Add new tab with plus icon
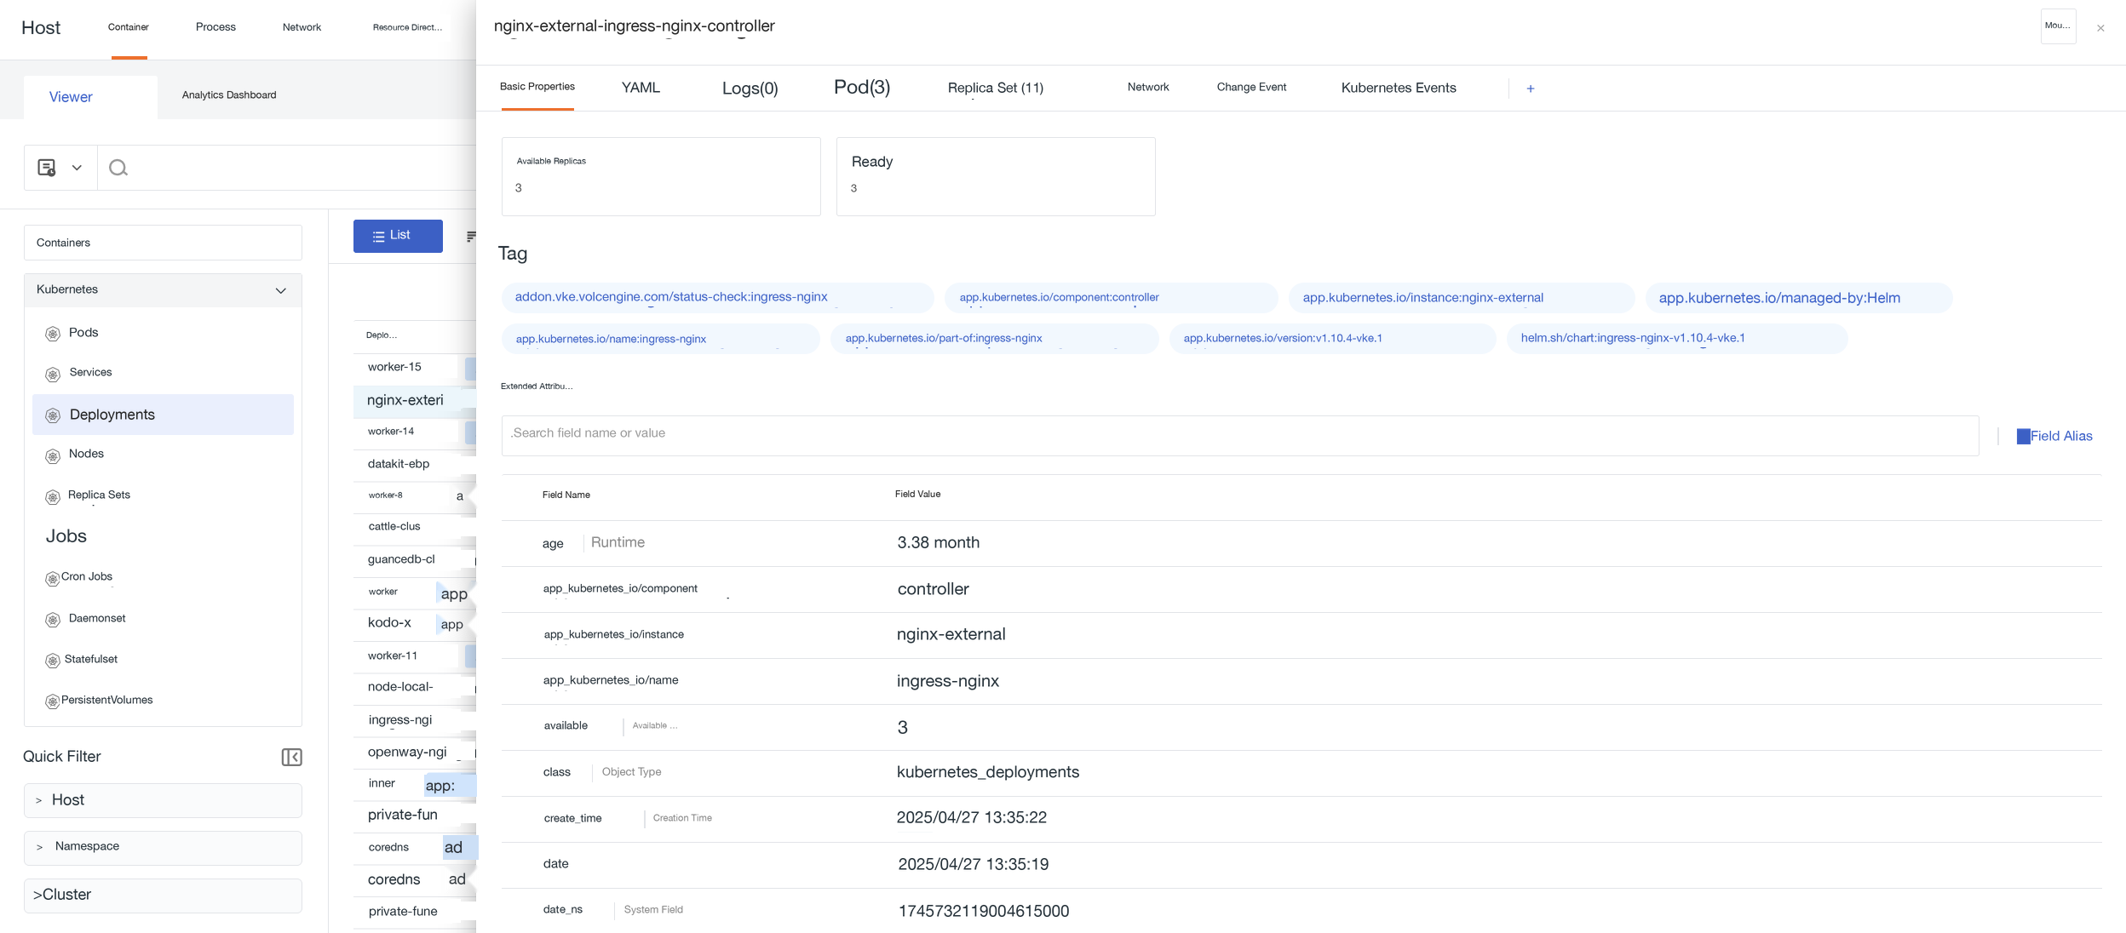2126x933 pixels. [x=1531, y=89]
